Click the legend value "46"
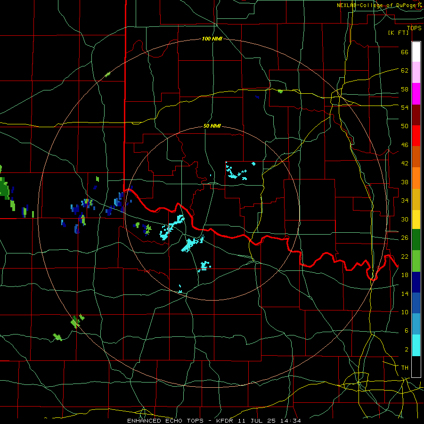This screenshot has height=424, width=424. pos(405,145)
